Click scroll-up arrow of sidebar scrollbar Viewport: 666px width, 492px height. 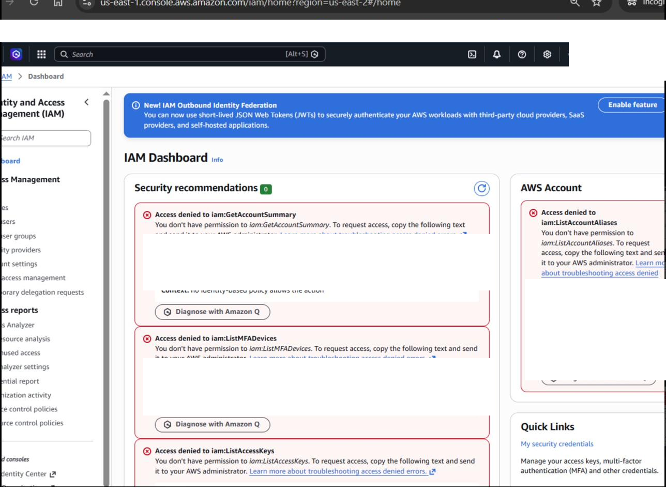click(x=107, y=94)
